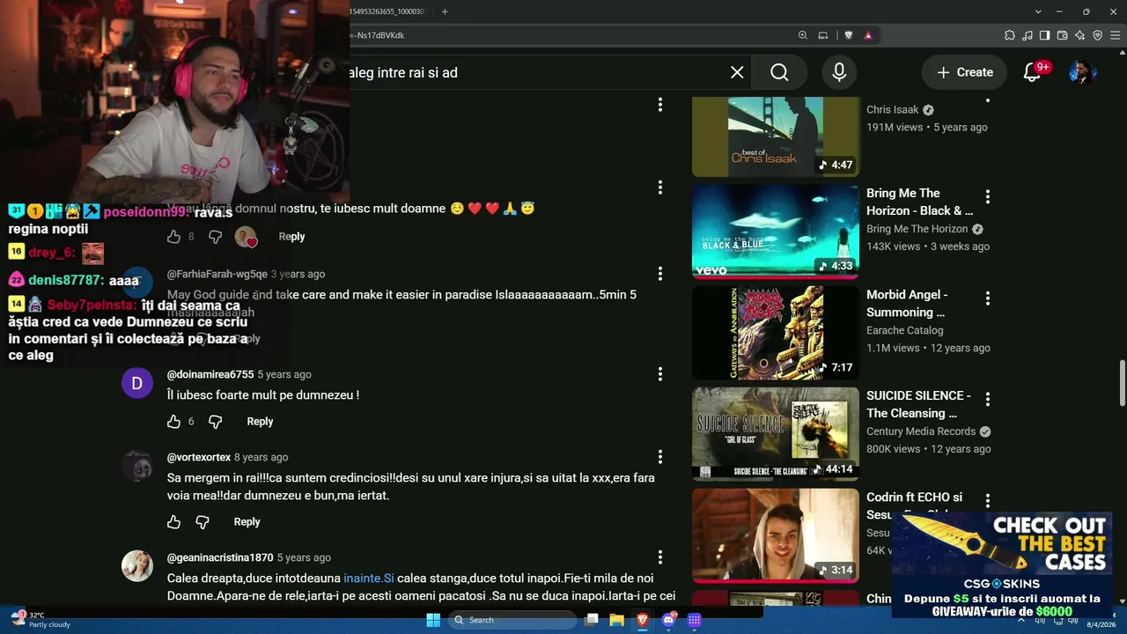Open the Earache Catalog channel name

point(904,330)
